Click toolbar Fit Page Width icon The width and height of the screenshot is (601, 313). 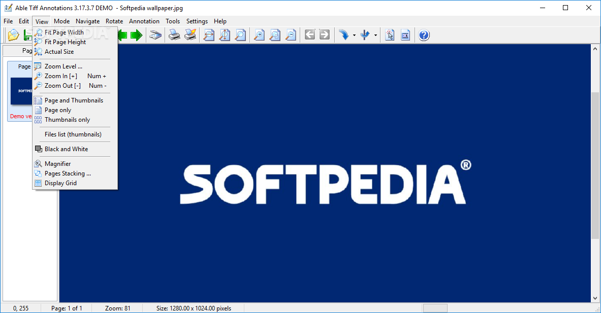point(209,35)
